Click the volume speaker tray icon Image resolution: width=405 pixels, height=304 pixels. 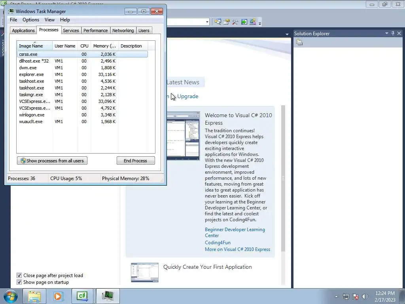(365, 296)
